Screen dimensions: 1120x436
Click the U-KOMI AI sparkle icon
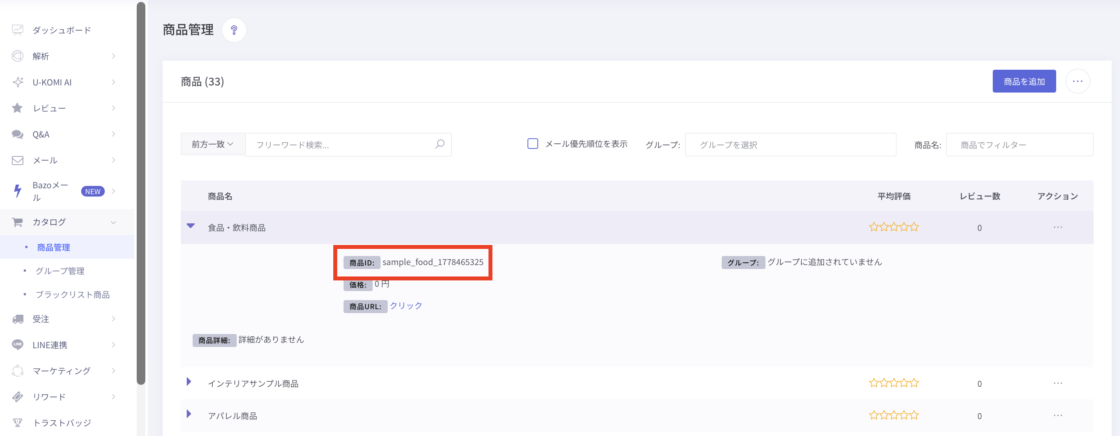coord(18,82)
